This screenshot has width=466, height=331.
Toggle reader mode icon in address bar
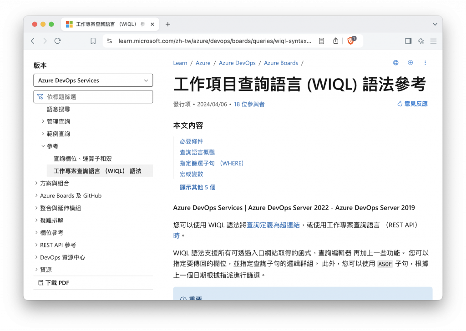(321, 41)
